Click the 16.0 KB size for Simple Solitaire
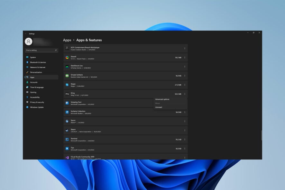The height and width of the screenshot is (190, 285). [178, 76]
